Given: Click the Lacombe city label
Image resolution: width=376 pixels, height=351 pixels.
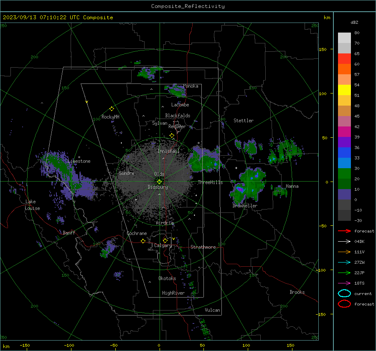Looking at the screenshot, I should (180, 105).
